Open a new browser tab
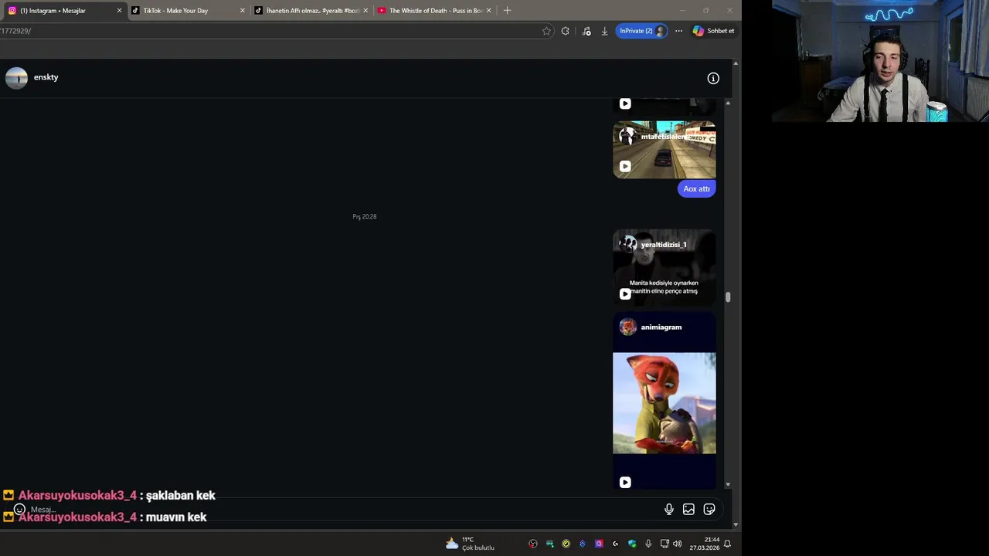Screen dimensions: 989x556 tap(507, 11)
